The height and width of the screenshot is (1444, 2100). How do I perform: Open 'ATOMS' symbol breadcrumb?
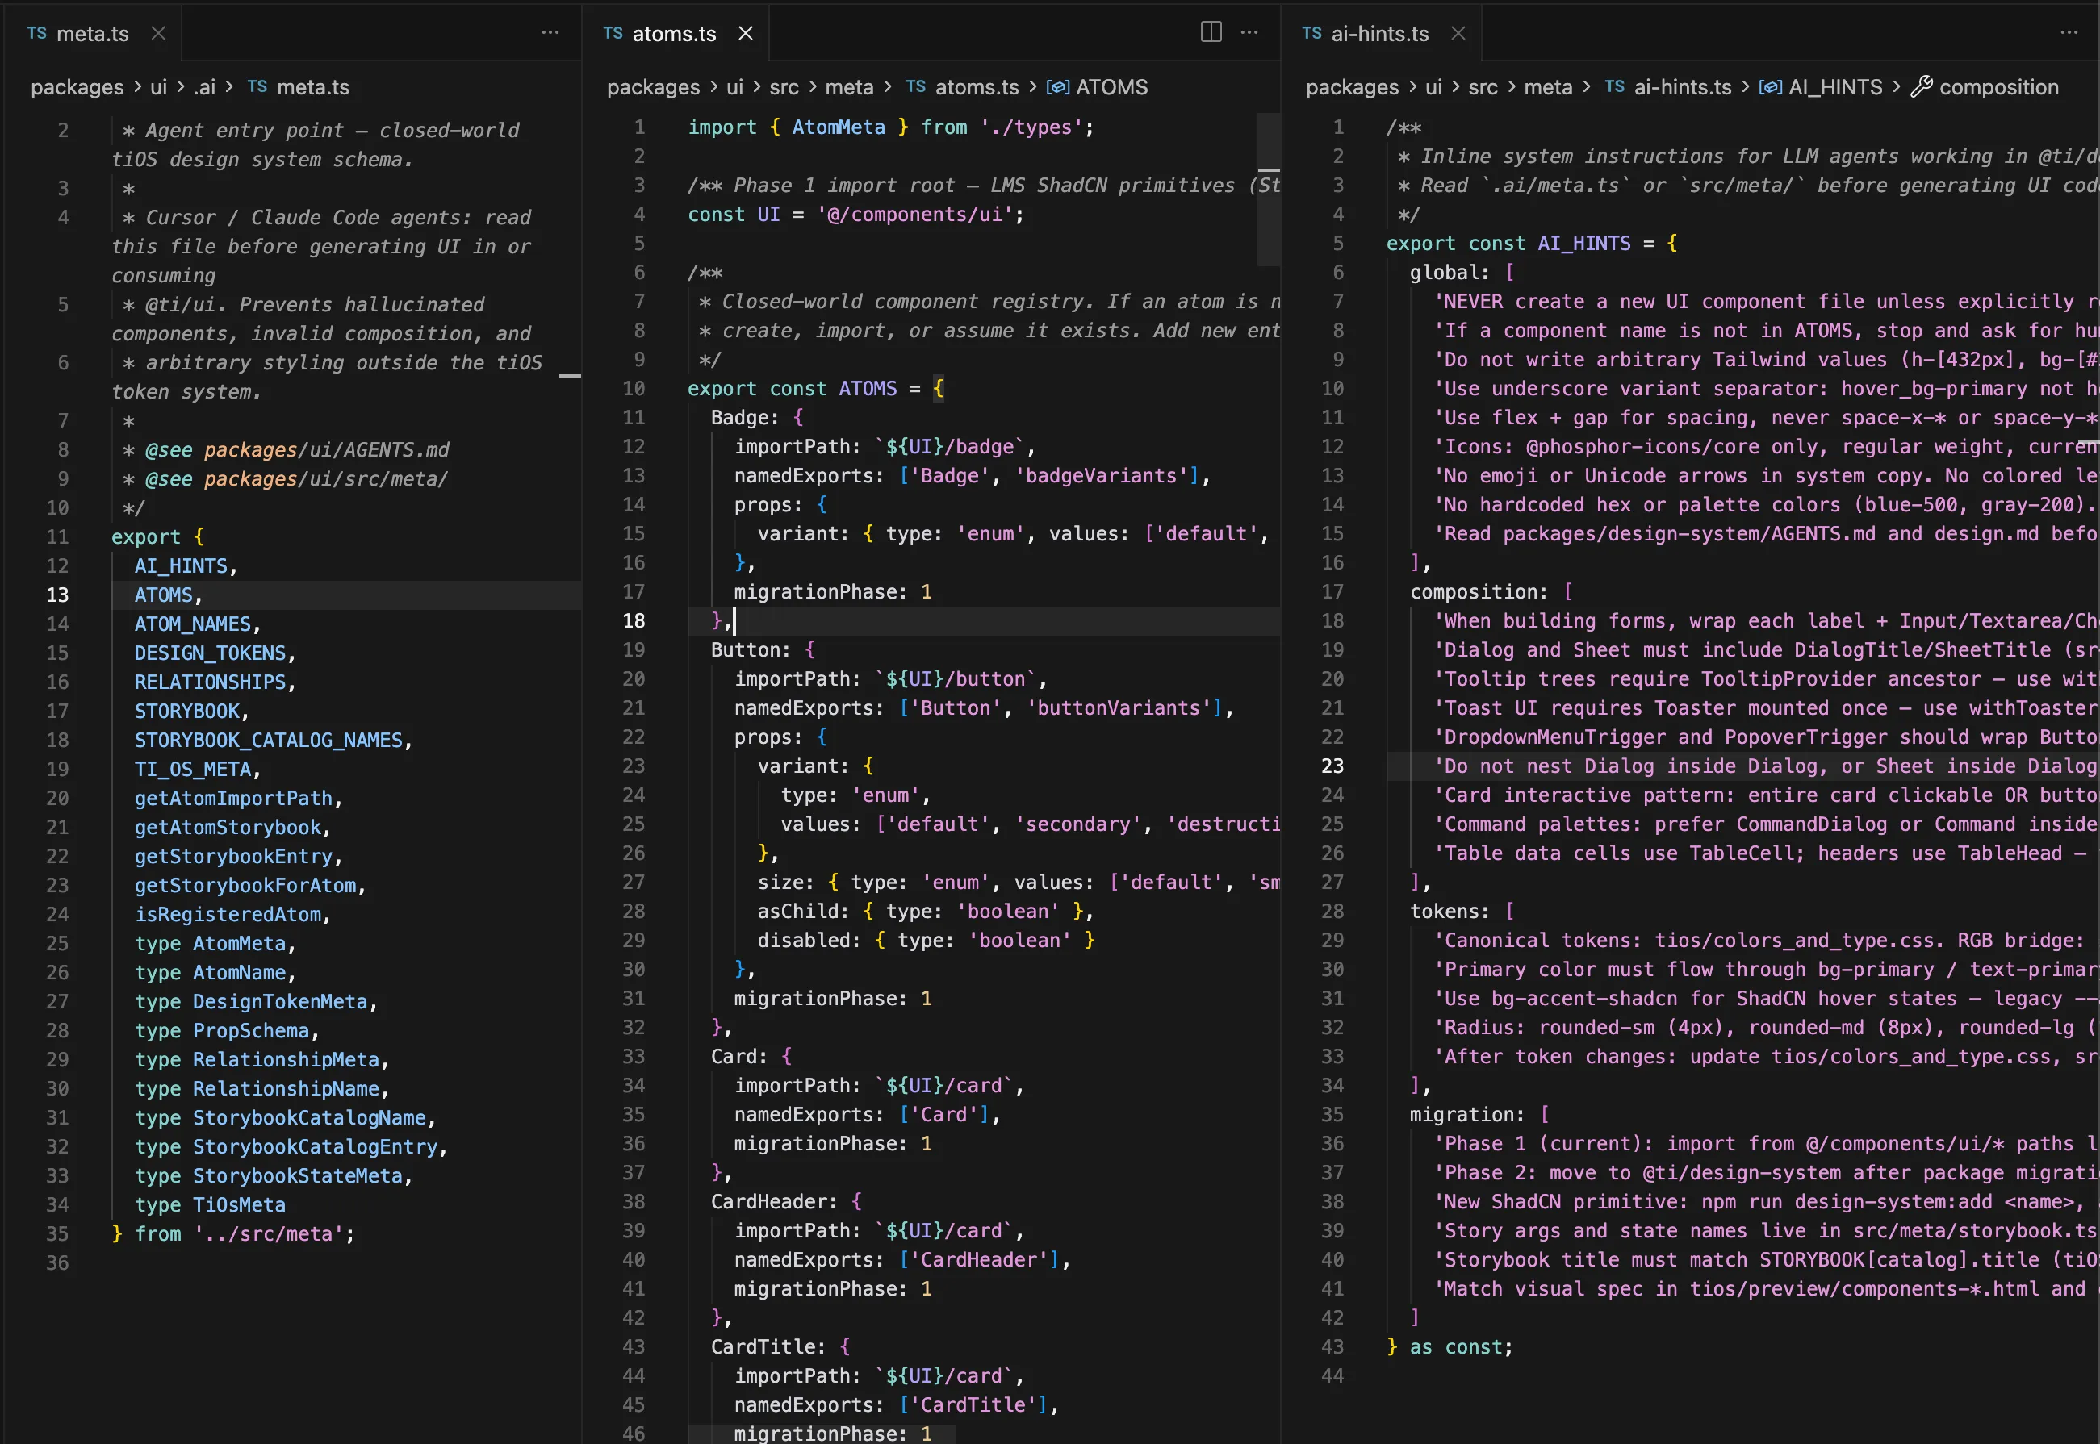[x=1111, y=87]
